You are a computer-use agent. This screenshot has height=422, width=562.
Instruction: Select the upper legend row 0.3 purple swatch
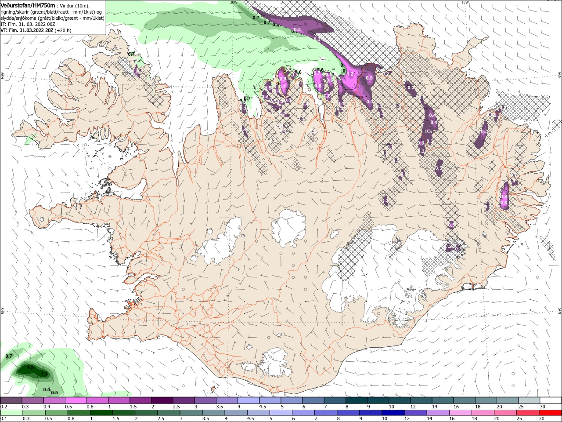tap(32, 400)
